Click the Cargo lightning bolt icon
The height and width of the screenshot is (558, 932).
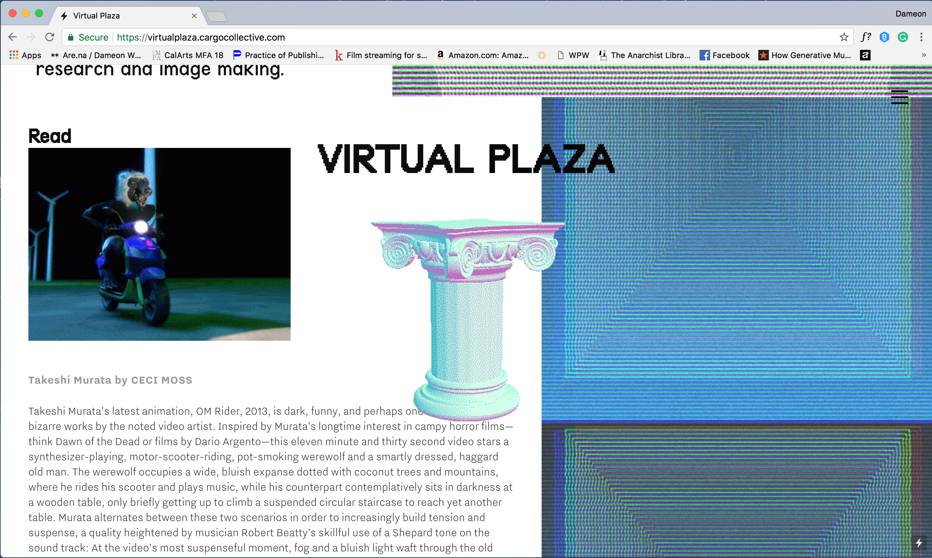click(918, 542)
